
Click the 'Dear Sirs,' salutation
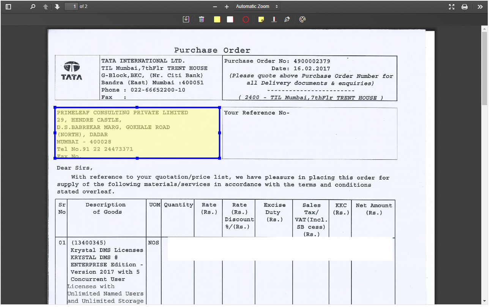click(x=74, y=168)
